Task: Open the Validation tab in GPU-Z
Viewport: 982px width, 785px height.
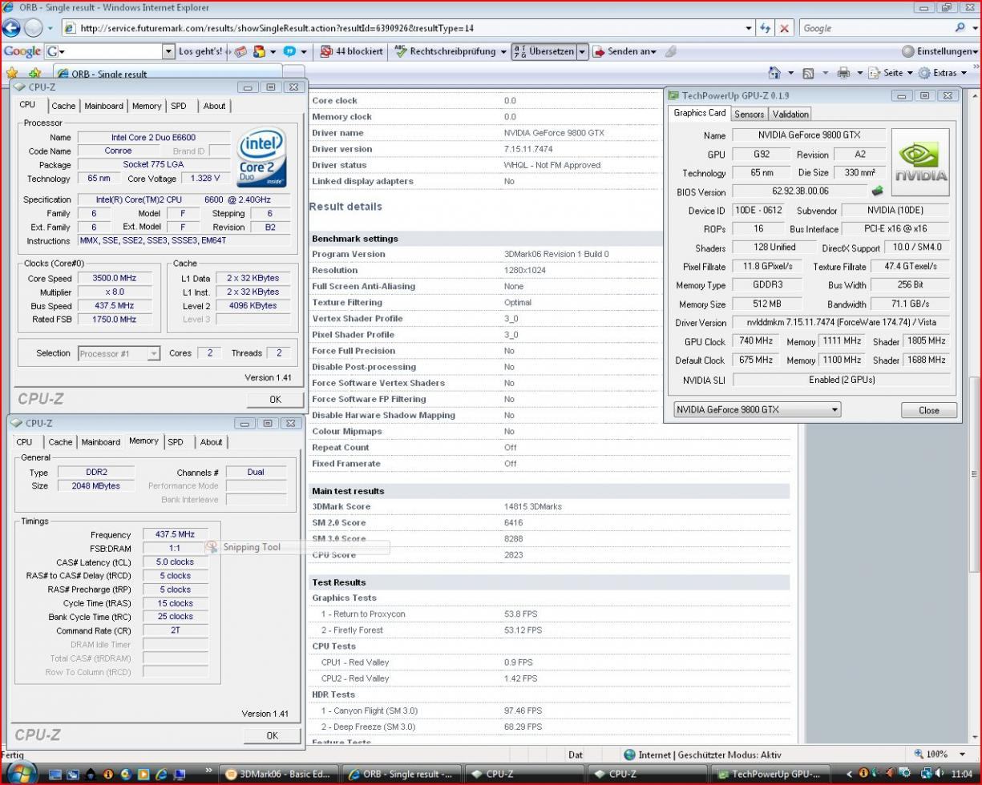Action: 790,114
